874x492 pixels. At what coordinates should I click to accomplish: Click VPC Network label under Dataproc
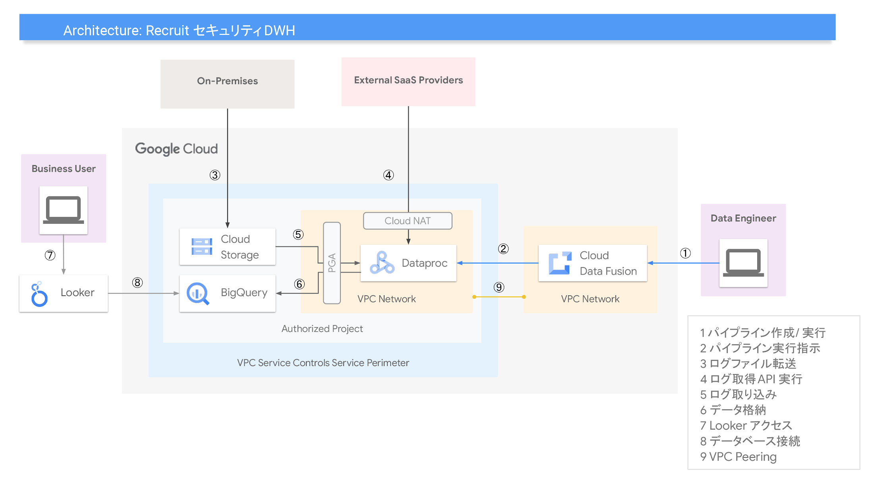tap(387, 299)
